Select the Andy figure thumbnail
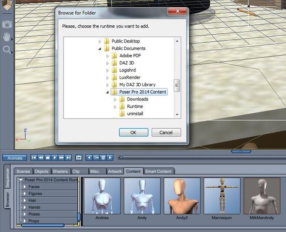This screenshot has height=232, width=286. [142, 196]
